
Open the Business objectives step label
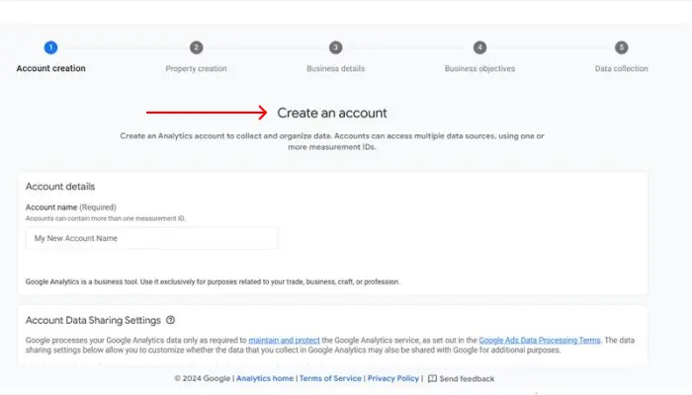click(x=479, y=69)
